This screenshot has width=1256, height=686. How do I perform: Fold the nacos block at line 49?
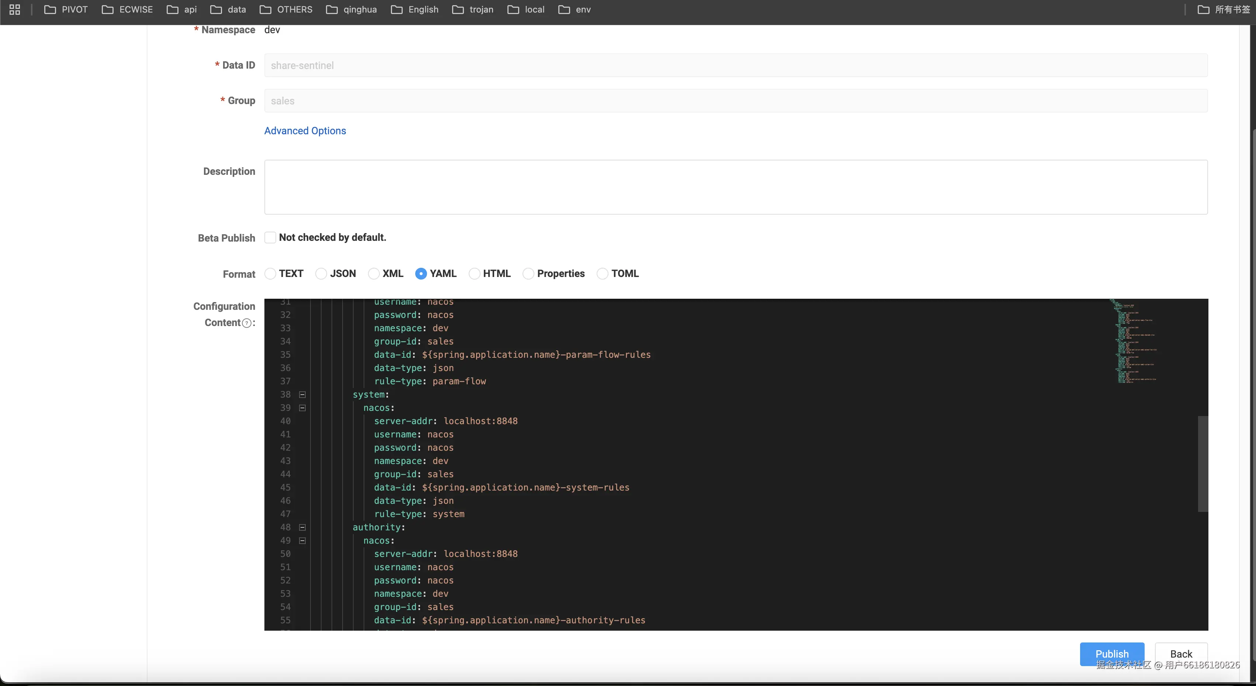pos(302,541)
